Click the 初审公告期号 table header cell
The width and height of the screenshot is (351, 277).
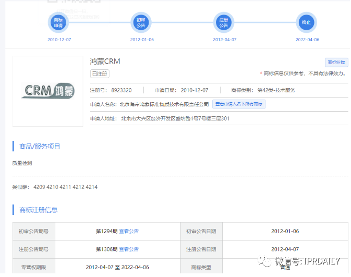pyautogui.click(x=34, y=231)
